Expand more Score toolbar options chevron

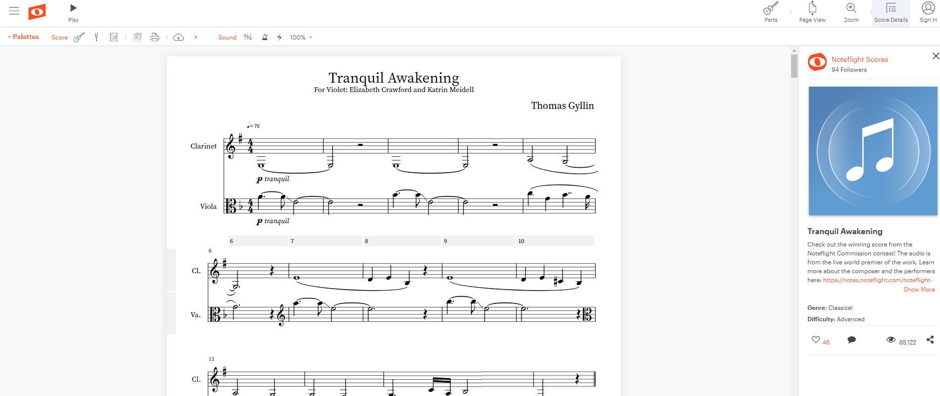point(196,37)
